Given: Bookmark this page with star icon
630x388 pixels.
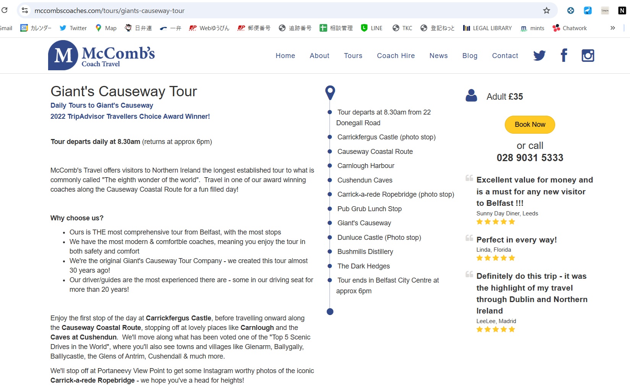Looking at the screenshot, I should tap(546, 11).
